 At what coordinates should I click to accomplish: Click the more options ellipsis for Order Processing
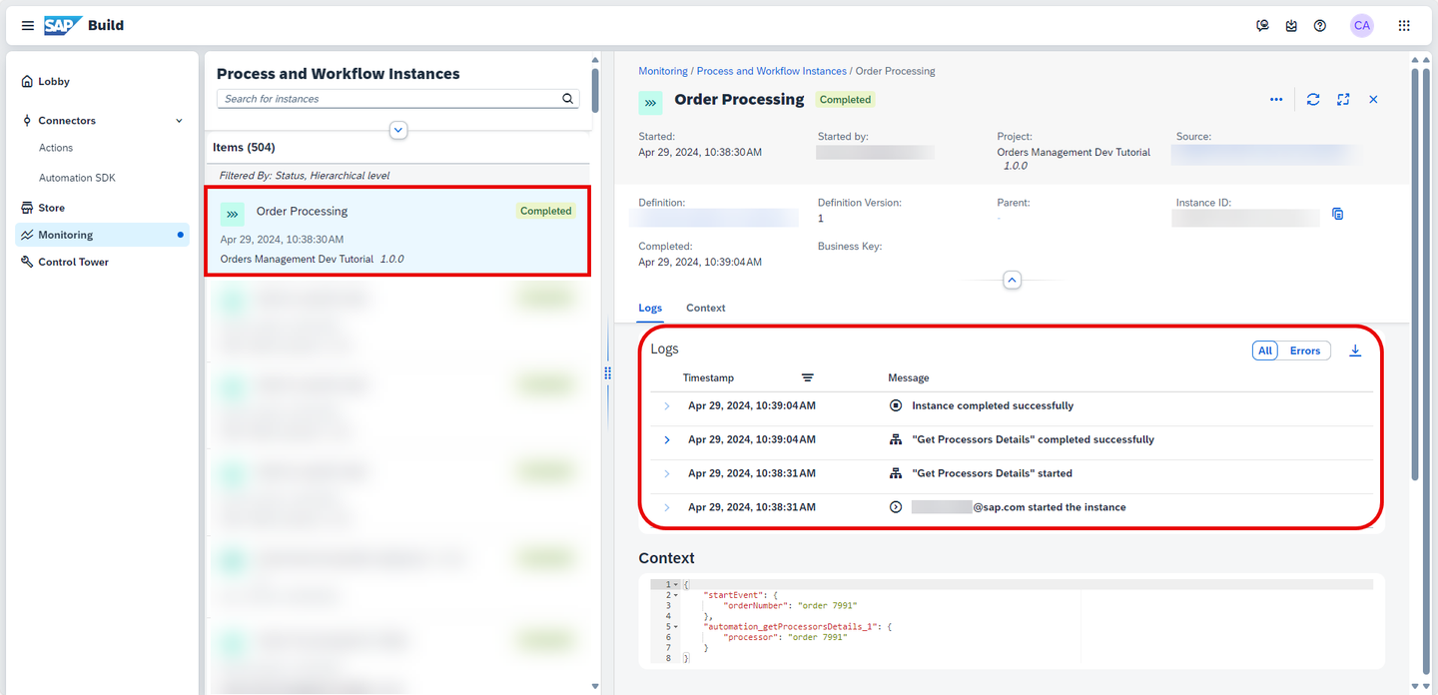point(1276,100)
